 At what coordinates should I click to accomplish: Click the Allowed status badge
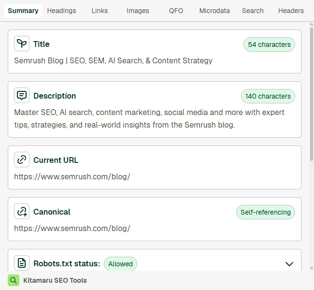click(x=121, y=264)
